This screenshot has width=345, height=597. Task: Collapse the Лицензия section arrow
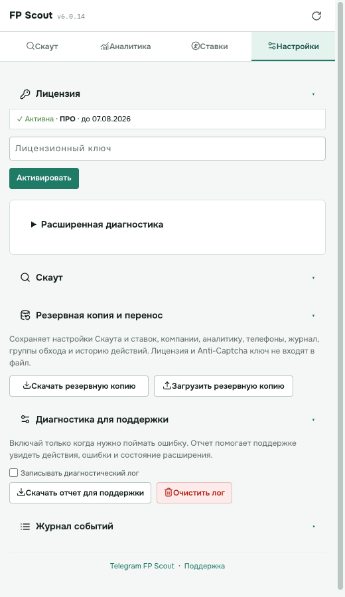pyautogui.click(x=313, y=94)
